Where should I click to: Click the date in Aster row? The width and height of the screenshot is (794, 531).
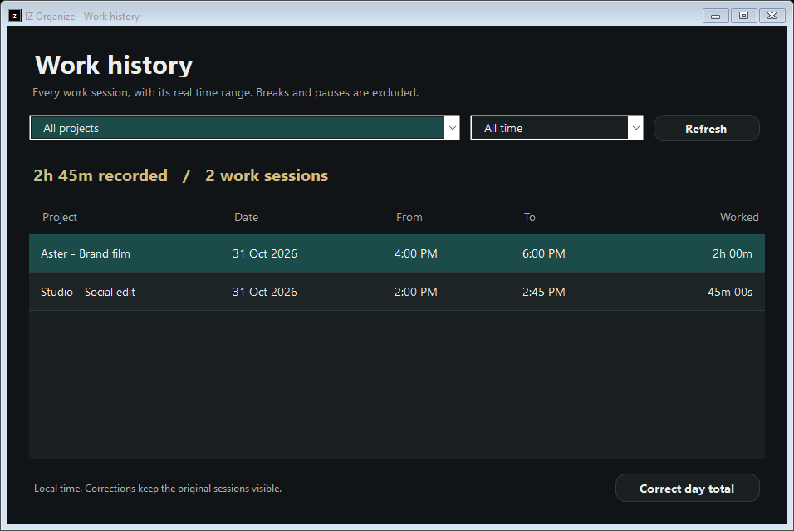coord(265,253)
